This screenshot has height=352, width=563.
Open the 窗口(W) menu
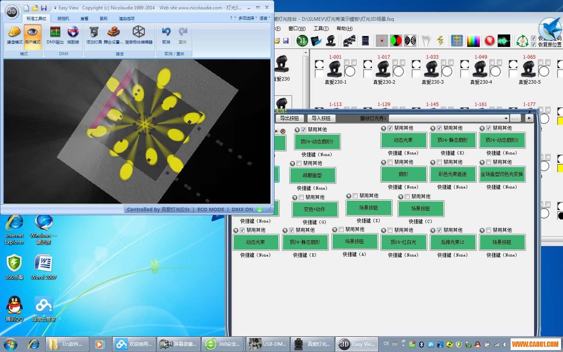point(297,29)
